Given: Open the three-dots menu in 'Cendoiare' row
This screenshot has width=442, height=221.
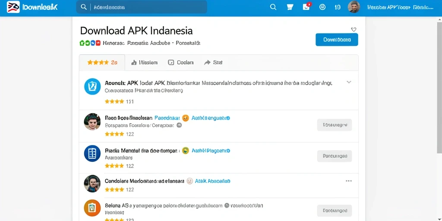Looking at the screenshot, I should pyautogui.click(x=349, y=181).
